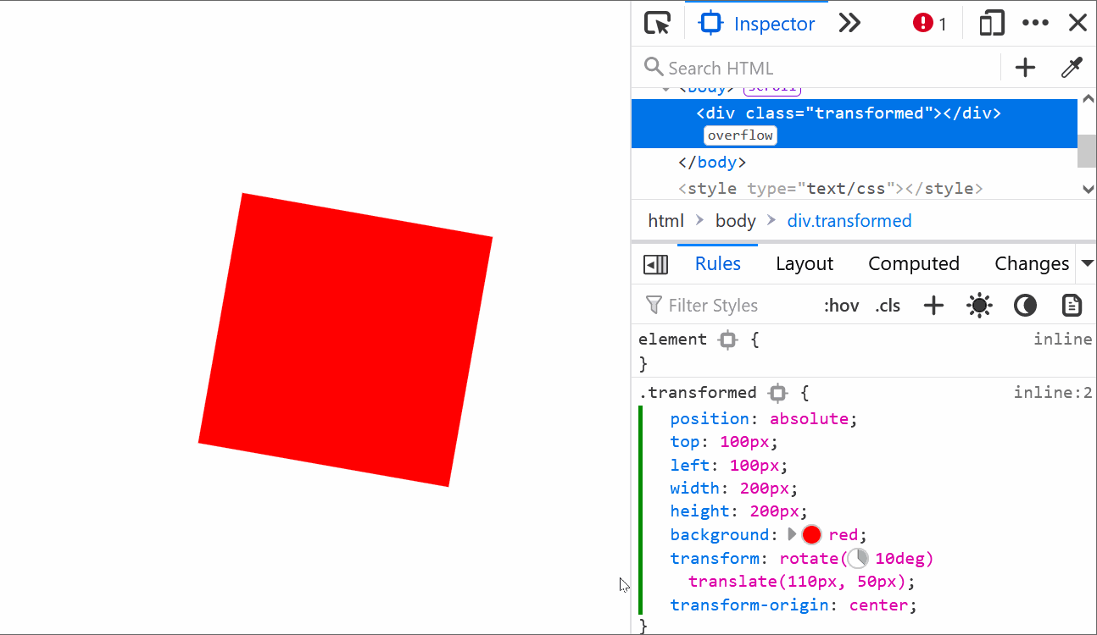Show more developer tools tabs
The width and height of the screenshot is (1097, 635).
click(849, 24)
